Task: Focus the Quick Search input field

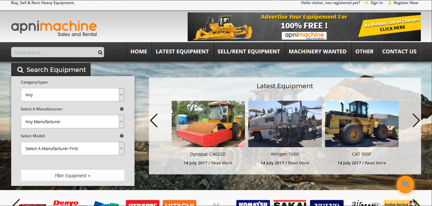Action: pyautogui.click(x=54, y=52)
